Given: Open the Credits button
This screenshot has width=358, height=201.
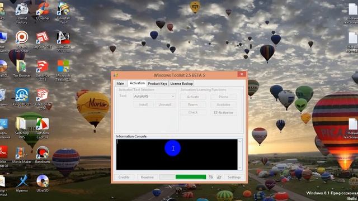Looking at the screenshot, I should tap(124, 177).
